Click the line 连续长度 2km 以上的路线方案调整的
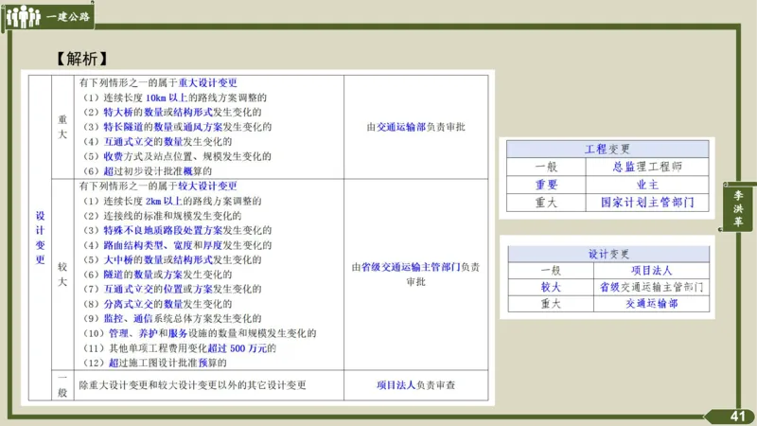 [x=172, y=201]
